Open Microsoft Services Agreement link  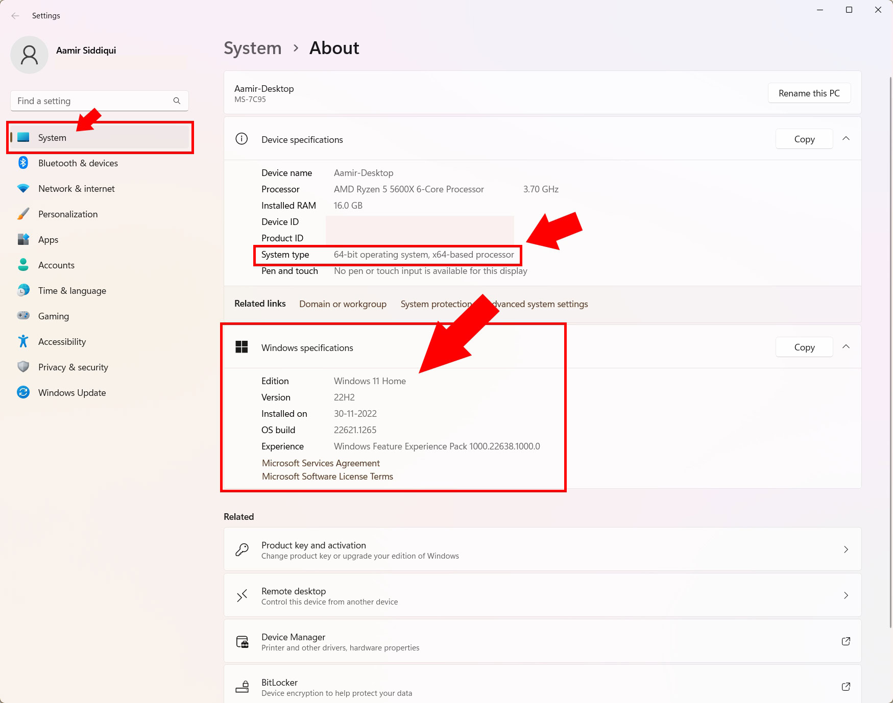pyautogui.click(x=321, y=463)
